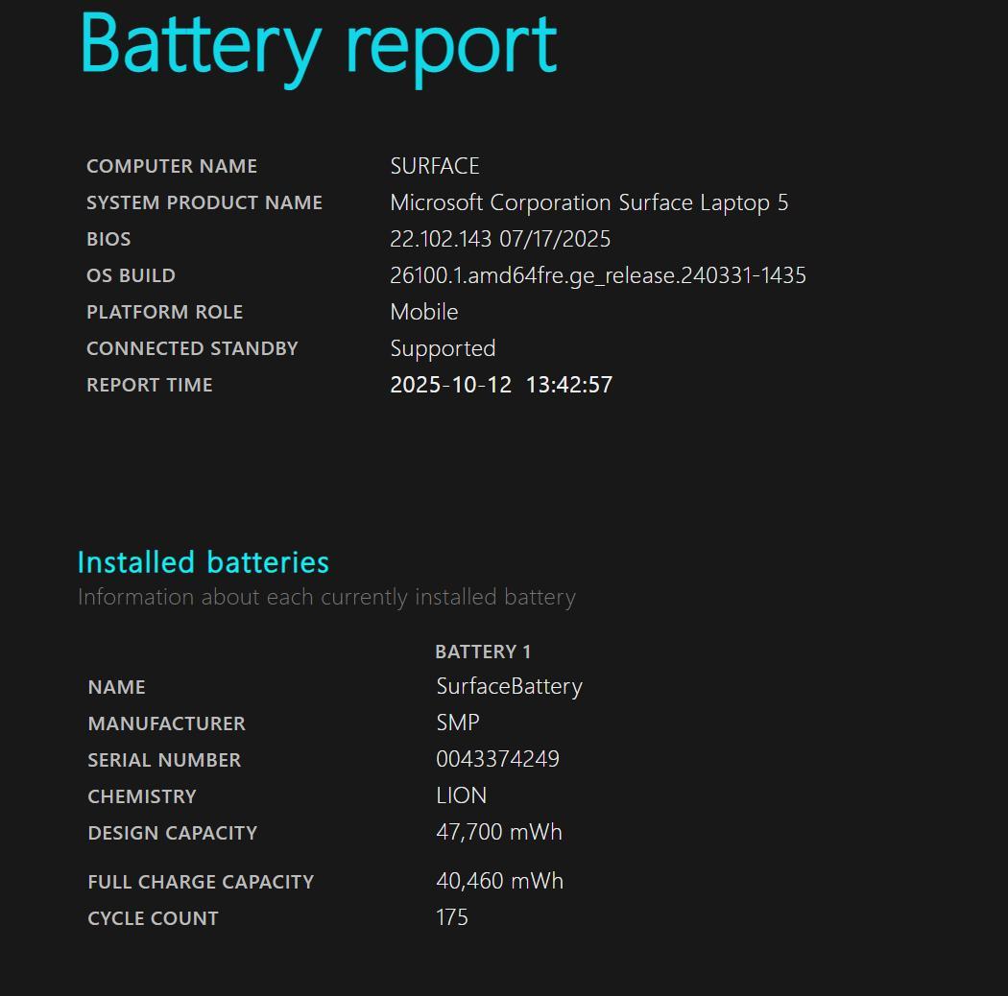Viewport: 1008px width, 996px height.
Task: Click the CONNECTED STANDBY Supported text
Action: (x=443, y=347)
